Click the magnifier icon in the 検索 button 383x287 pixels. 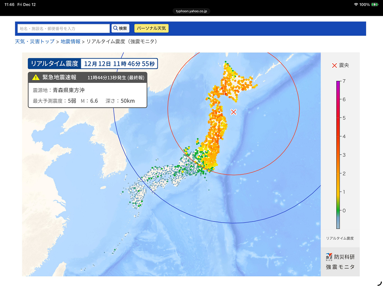(115, 28)
